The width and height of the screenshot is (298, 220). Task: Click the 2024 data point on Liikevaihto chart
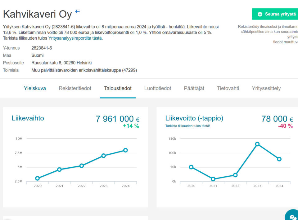point(125,150)
